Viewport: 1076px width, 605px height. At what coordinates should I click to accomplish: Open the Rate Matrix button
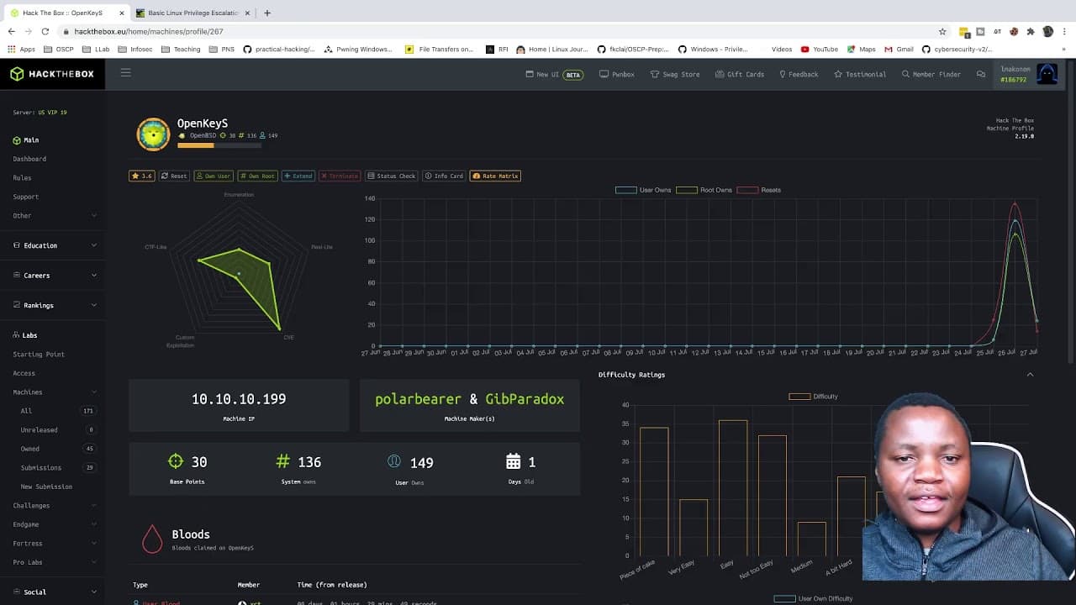[x=495, y=176]
